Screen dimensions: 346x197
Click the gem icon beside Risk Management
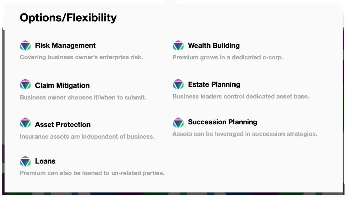(x=25, y=45)
